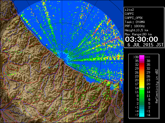Viewport: 165px width, 123px height.
Task: Pick the orange band in reflectivity legend
Action: tap(142, 73)
